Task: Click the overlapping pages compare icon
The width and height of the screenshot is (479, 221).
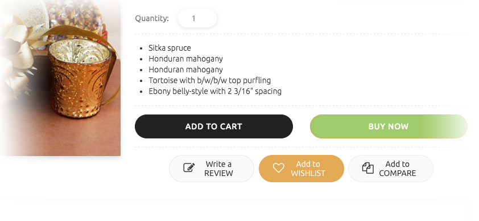Action: click(x=368, y=168)
